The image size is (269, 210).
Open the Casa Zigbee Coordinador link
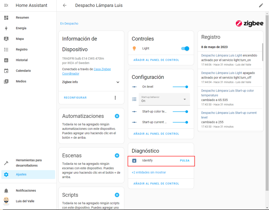(102, 69)
